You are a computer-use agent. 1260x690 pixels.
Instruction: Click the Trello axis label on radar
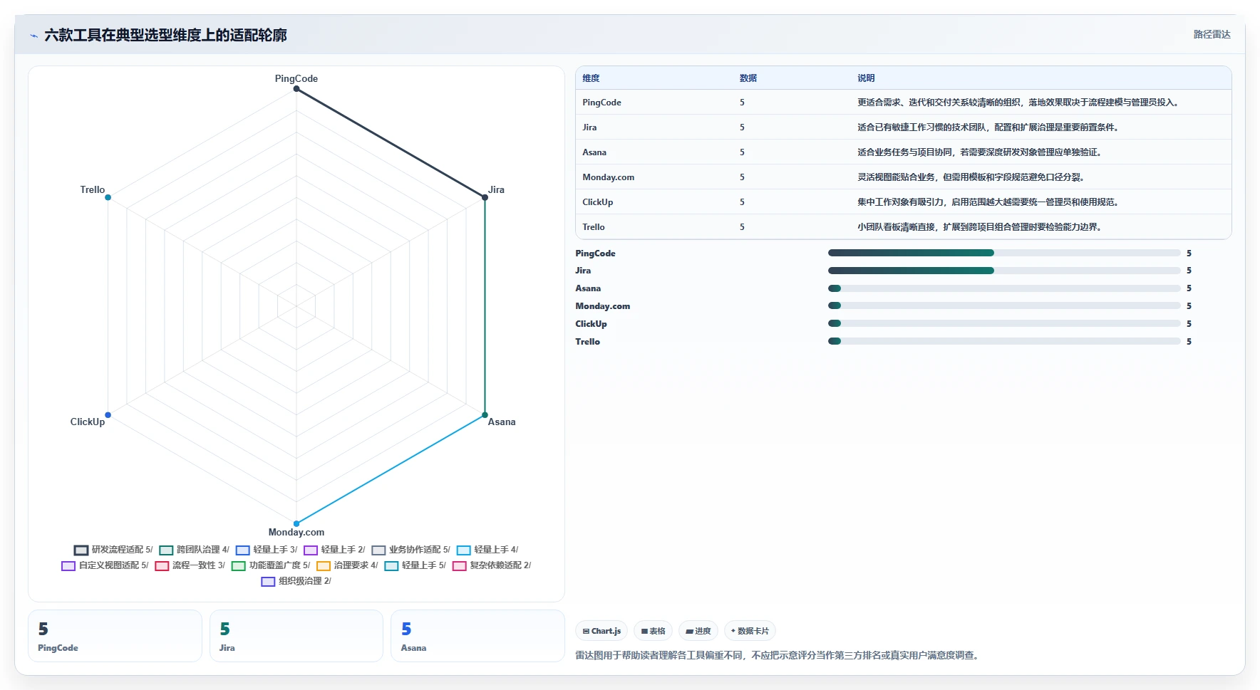pos(93,189)
